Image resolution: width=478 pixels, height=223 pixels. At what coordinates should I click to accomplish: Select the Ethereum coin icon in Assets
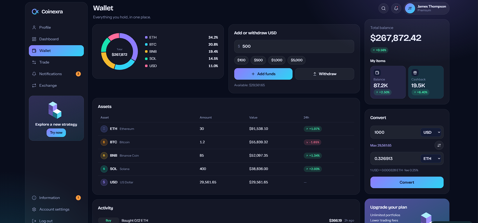point(104,129)
